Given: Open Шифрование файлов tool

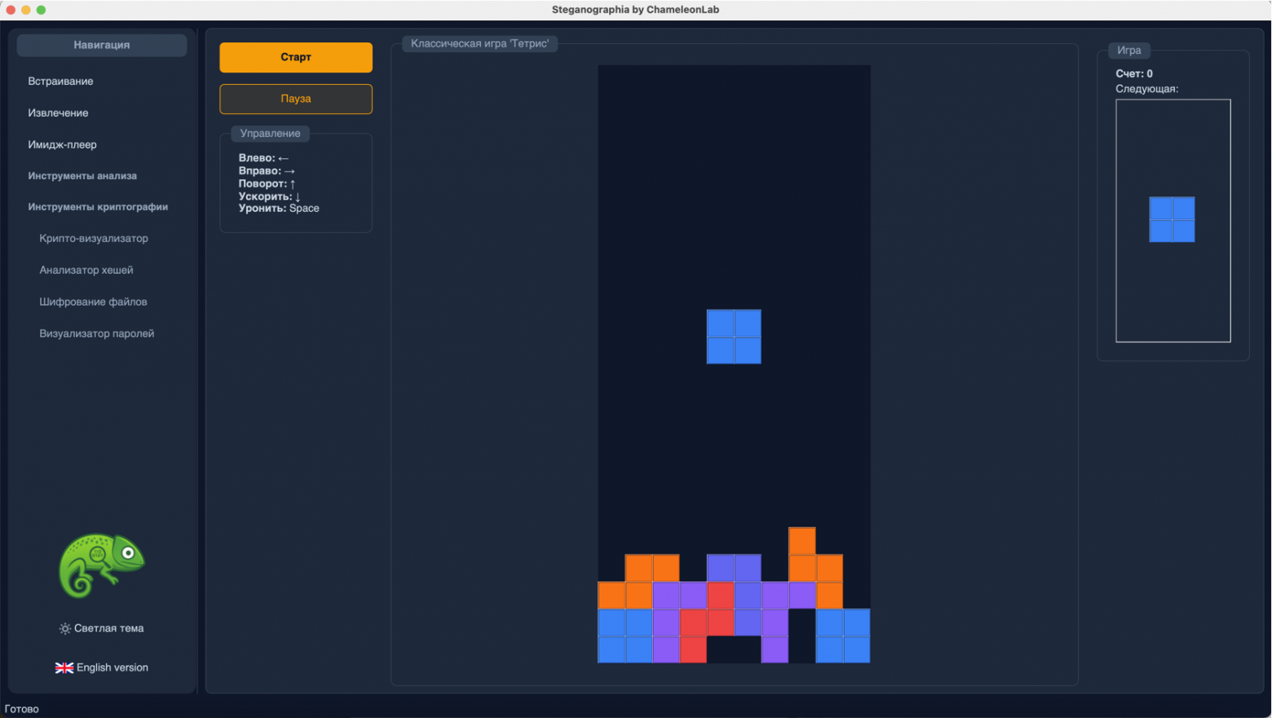Looking at the screenshot, I should 93,302.
